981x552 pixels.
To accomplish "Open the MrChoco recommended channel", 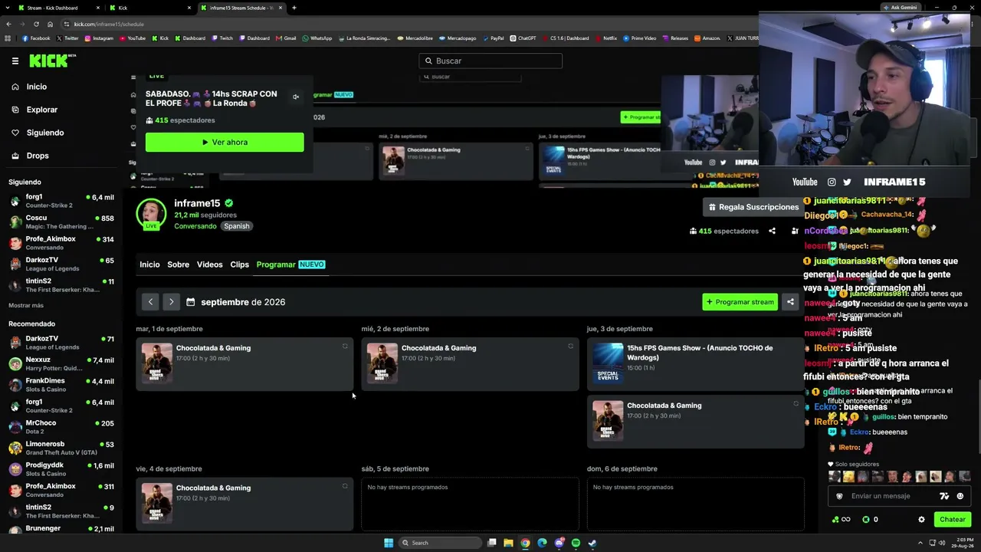I will pyautogui.click(x=61, y=427).
